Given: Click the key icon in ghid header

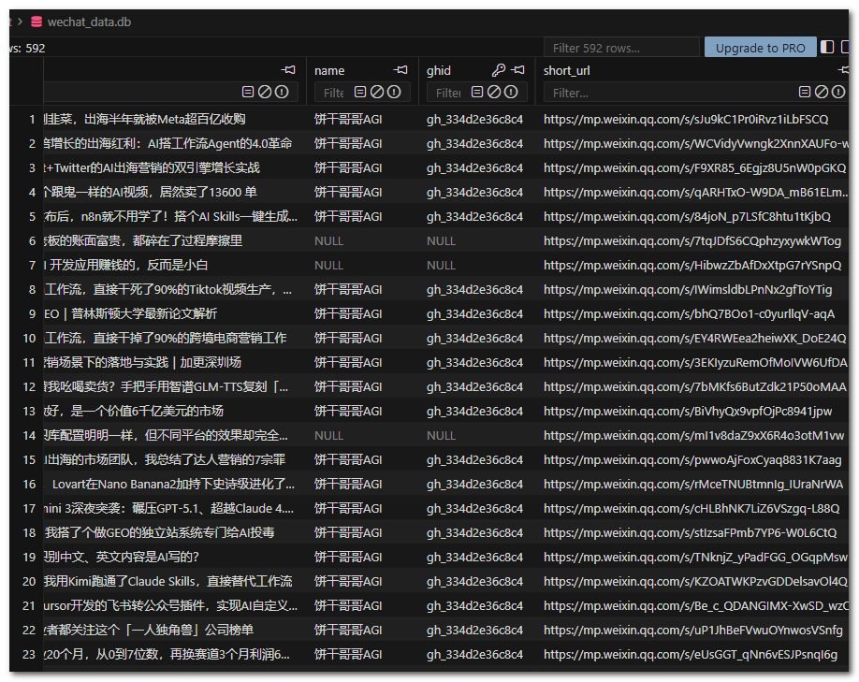Looking at the screenshot, I should tap(499, 70).
